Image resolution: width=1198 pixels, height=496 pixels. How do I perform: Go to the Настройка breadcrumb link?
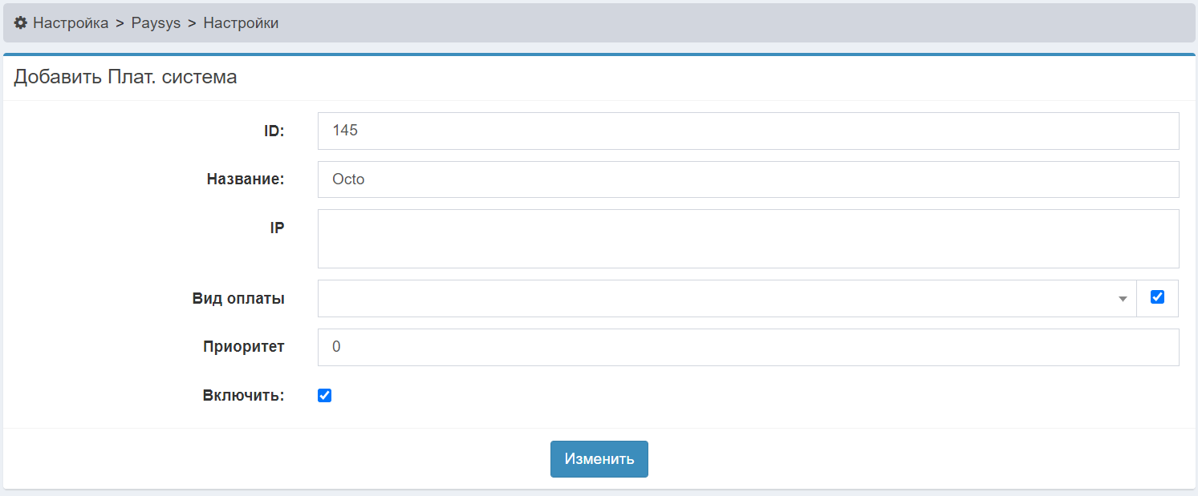pos(71,23)
